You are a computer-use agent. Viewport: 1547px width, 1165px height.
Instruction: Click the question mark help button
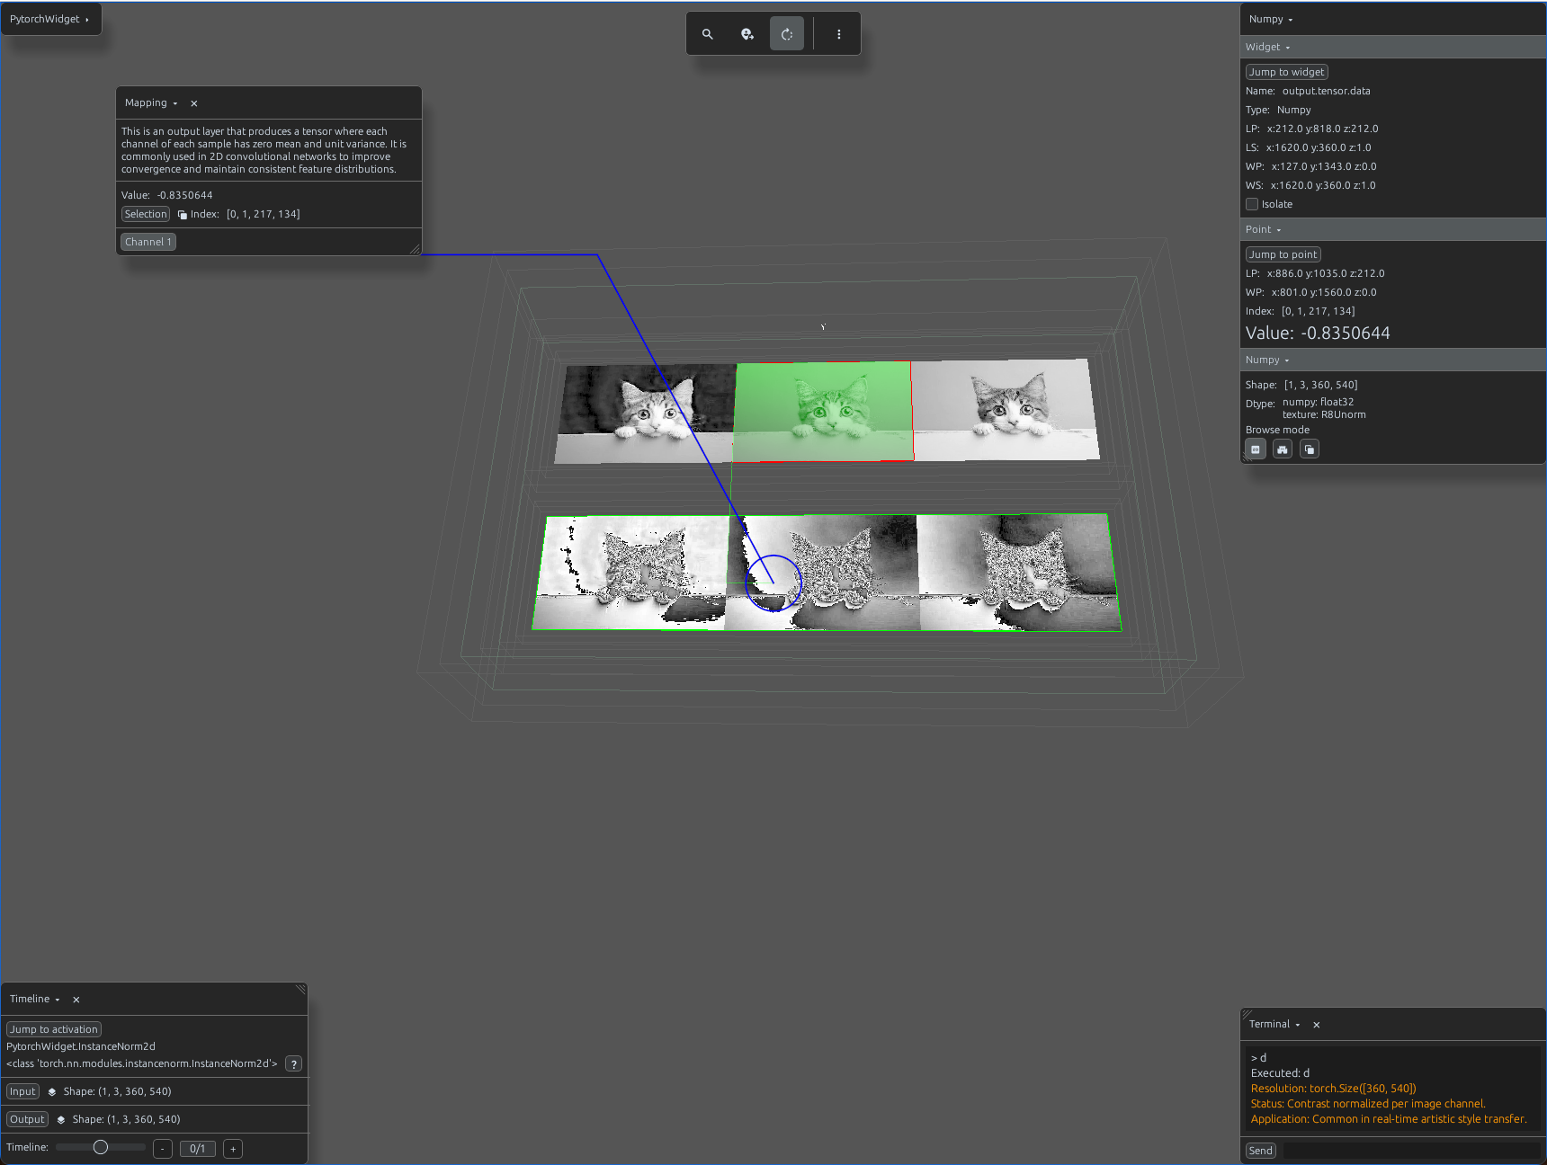click(293, 1064)
